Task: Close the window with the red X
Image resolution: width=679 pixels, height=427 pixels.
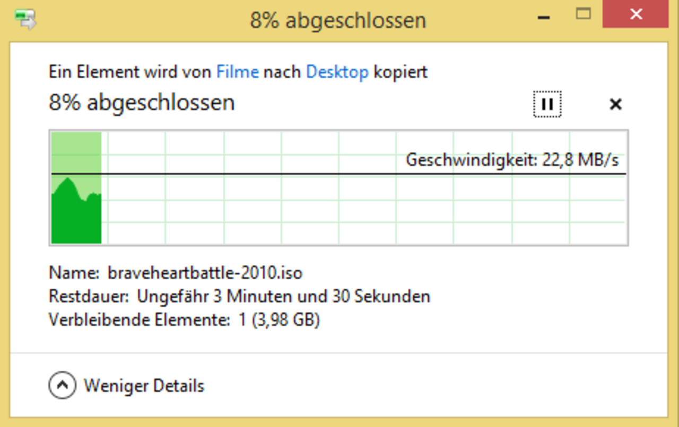Action: click(636, 14)
